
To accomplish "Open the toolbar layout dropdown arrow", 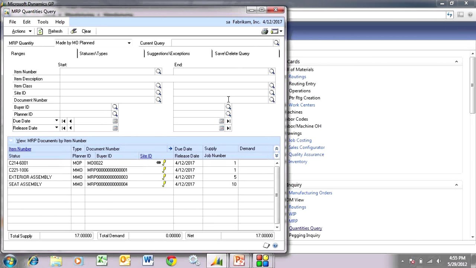I will pos(281,31).
